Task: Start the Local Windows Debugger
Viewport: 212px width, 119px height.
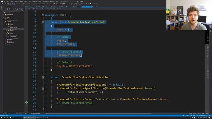Action: 45,4
